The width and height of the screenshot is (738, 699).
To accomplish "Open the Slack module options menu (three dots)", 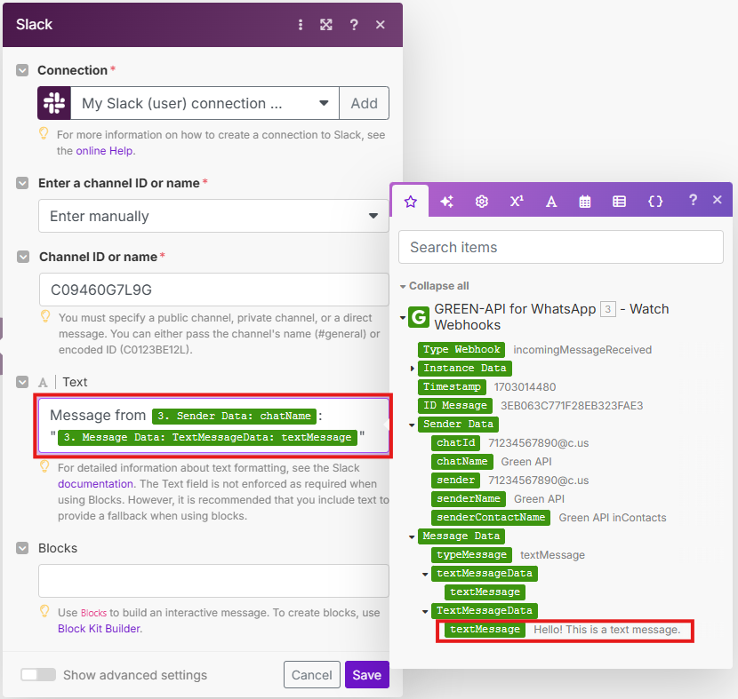I will [x=301, y=25].
